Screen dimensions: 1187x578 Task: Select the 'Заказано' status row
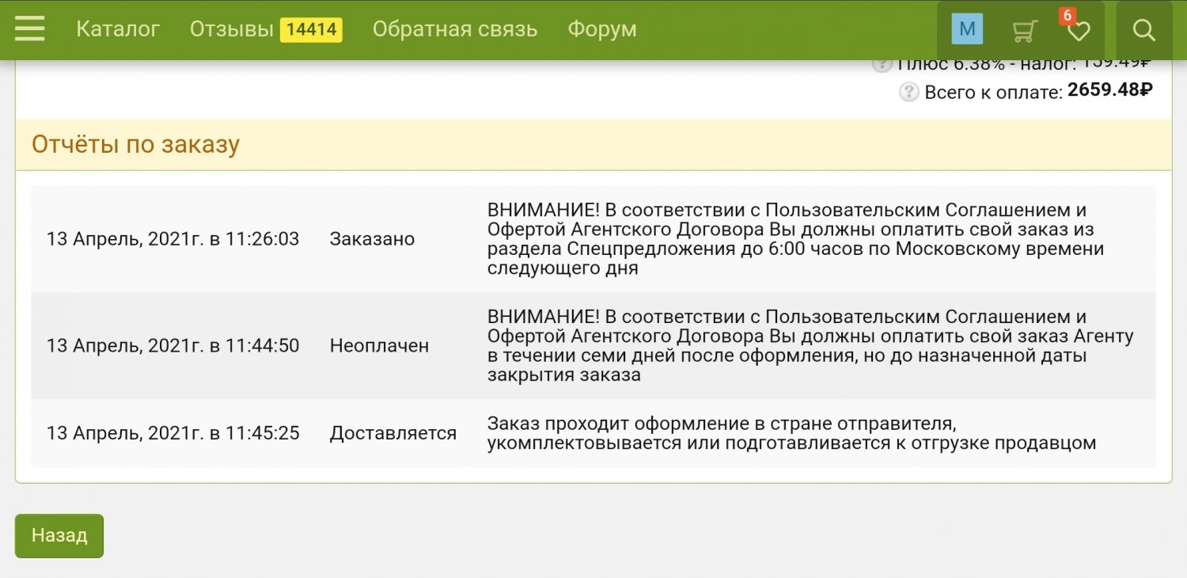pos(372,239)
